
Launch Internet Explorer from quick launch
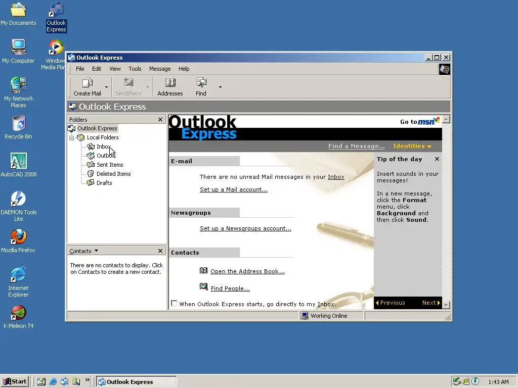(x=53, y=381)
